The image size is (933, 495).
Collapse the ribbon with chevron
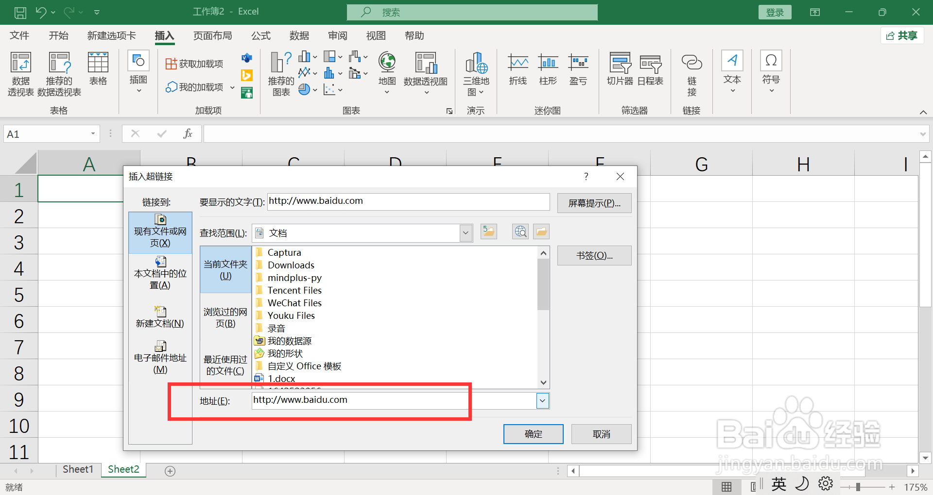pos(923,112)
